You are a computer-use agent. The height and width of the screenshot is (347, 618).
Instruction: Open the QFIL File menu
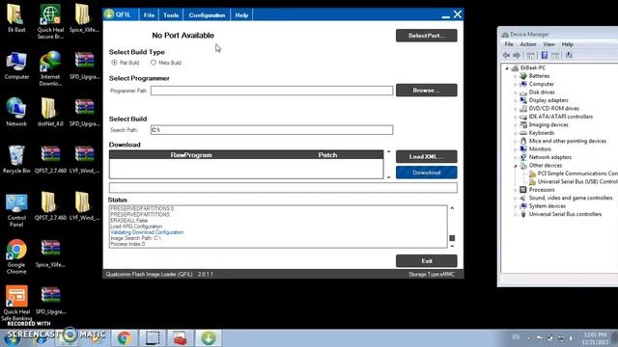coord(149,15)
